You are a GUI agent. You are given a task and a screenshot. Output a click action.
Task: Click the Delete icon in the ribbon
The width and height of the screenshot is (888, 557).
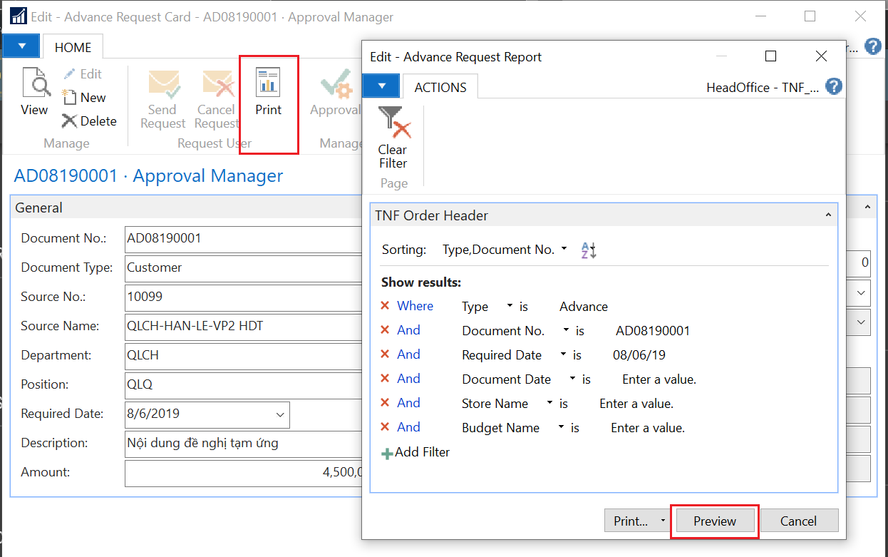(x=69, y=121)
